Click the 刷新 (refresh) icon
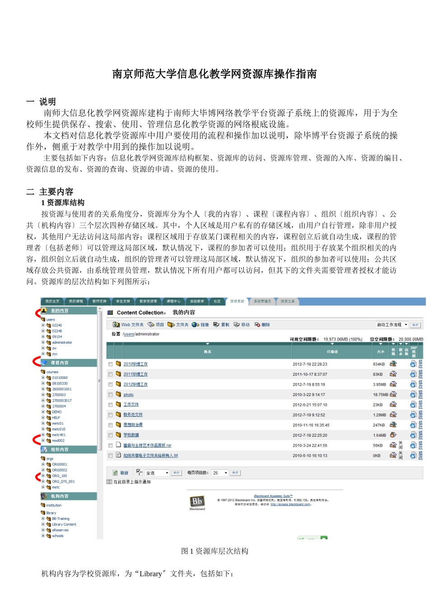This screenshot has width=429, height=607. (x=116, y=473)
